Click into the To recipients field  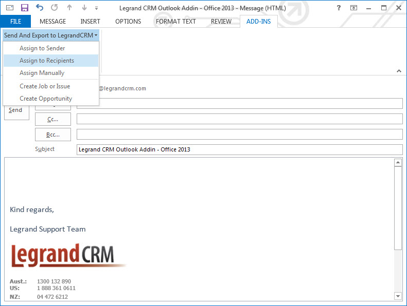tap(240, 104)
